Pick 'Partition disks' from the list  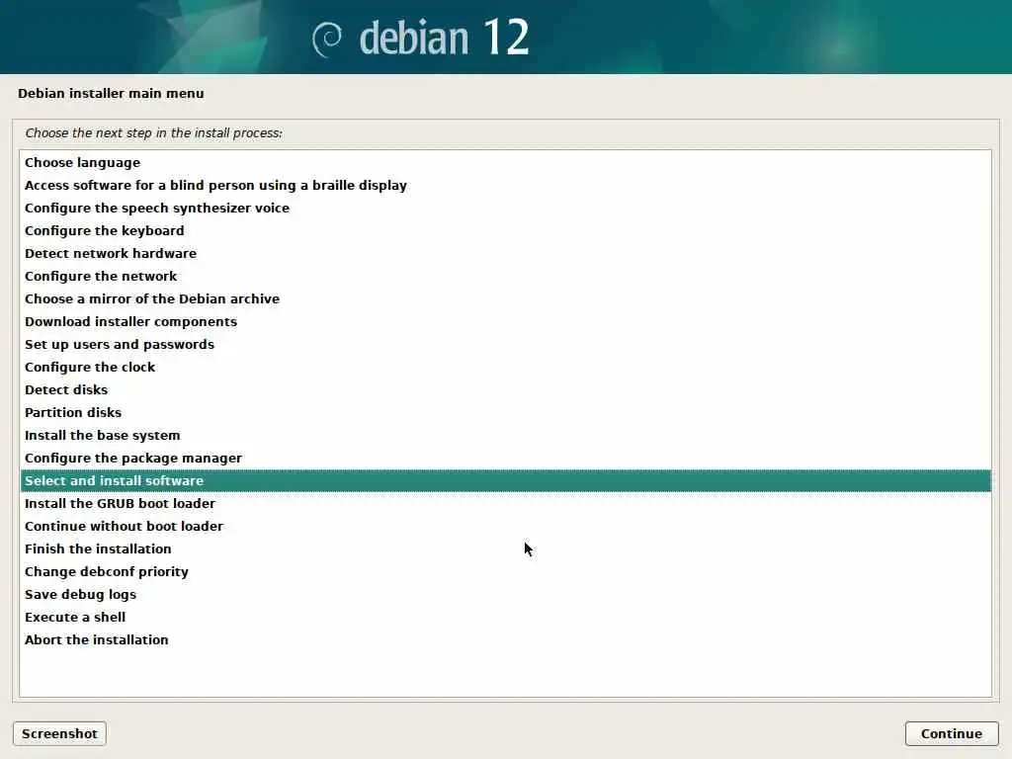(x=505, y=412)
